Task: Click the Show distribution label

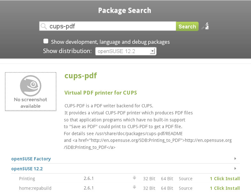Action: click(x=67, y=51)
